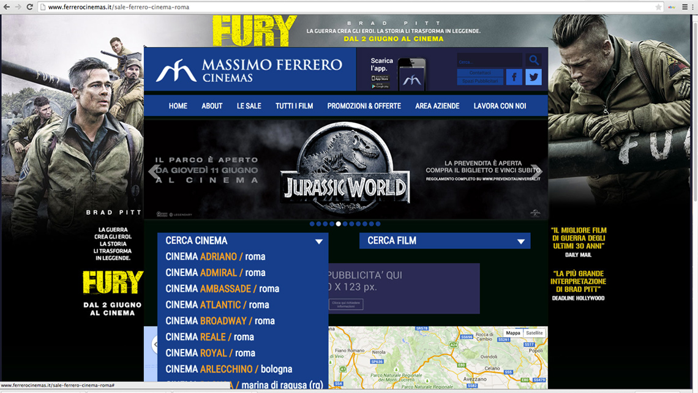Switch the map to Satellite view
The height and width of the screenshot is (393, 698).
tap(534, 333)
